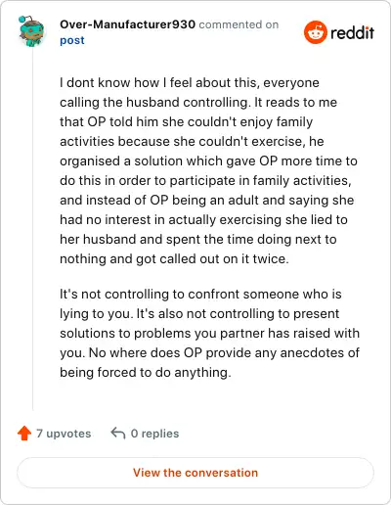Open the Reddit Snoo logo icon
The height and width of the screenshot is (505, 391).
point(315,32)
